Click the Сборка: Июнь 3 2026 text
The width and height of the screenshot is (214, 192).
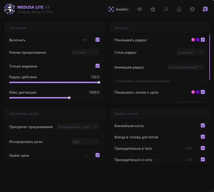[35, 12]
